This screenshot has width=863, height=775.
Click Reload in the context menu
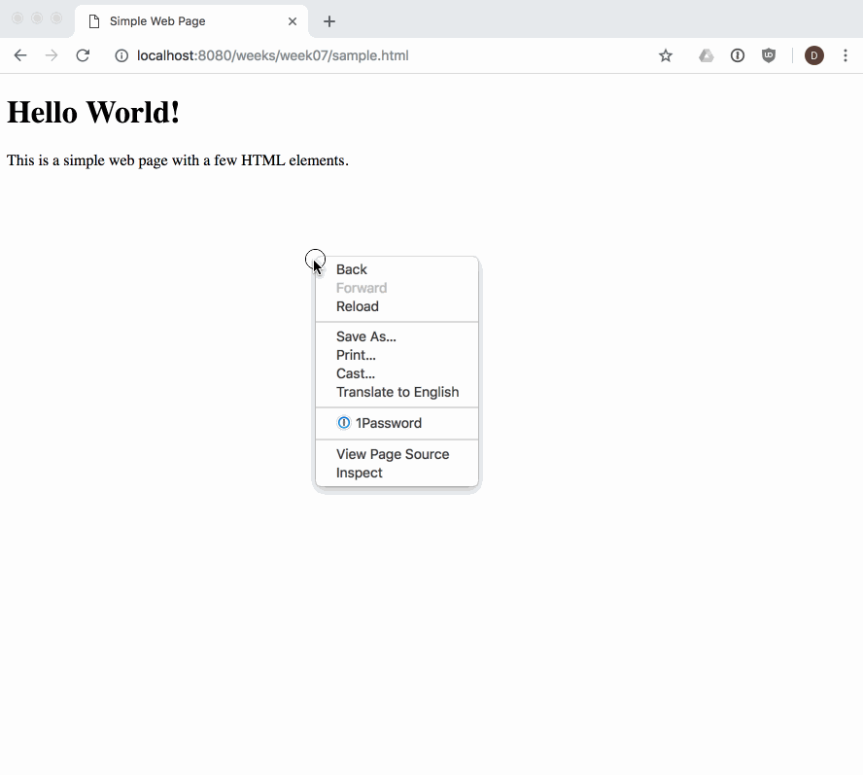pos(358,306)
